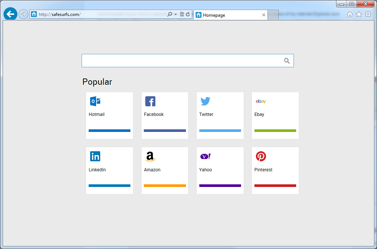Image resolution: width=377 pixels, height=249 pixels.
Task: Select the Homepage tab
Action: [x=231, y=15]
